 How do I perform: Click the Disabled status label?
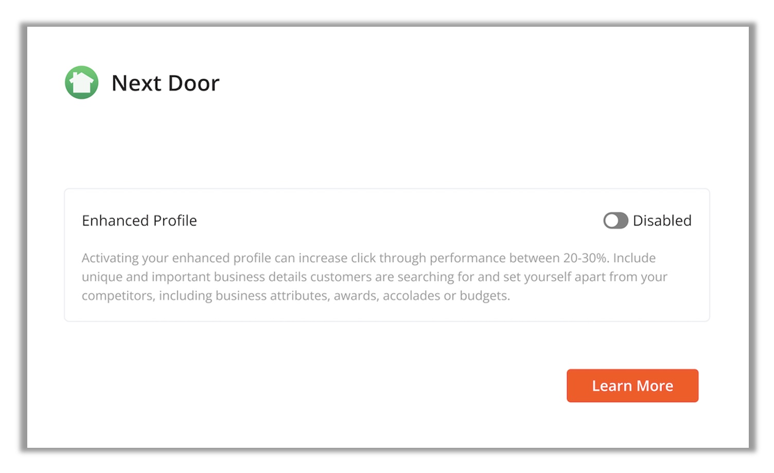(x=662, y=221)
